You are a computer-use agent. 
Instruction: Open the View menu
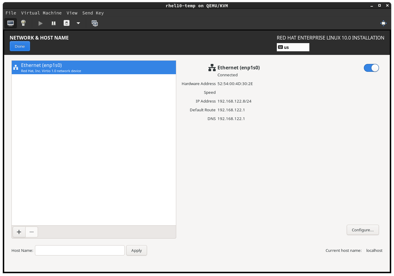[72, 13]
